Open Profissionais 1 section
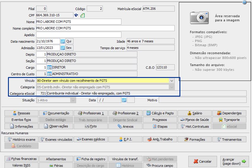252x168 pixels. [x=91, y=113]
